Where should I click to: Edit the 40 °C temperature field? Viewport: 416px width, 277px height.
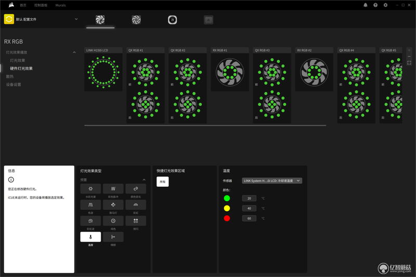[x=249, y=208]
